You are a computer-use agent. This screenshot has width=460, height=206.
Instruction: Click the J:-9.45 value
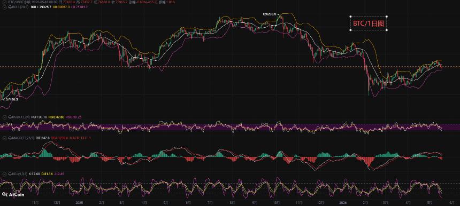coord(59,174)
